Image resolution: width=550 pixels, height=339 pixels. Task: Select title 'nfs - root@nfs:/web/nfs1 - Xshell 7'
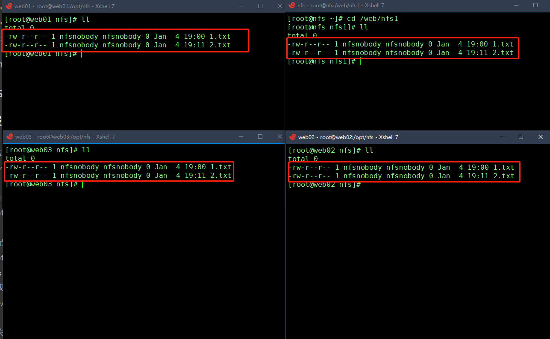(341, 5)
